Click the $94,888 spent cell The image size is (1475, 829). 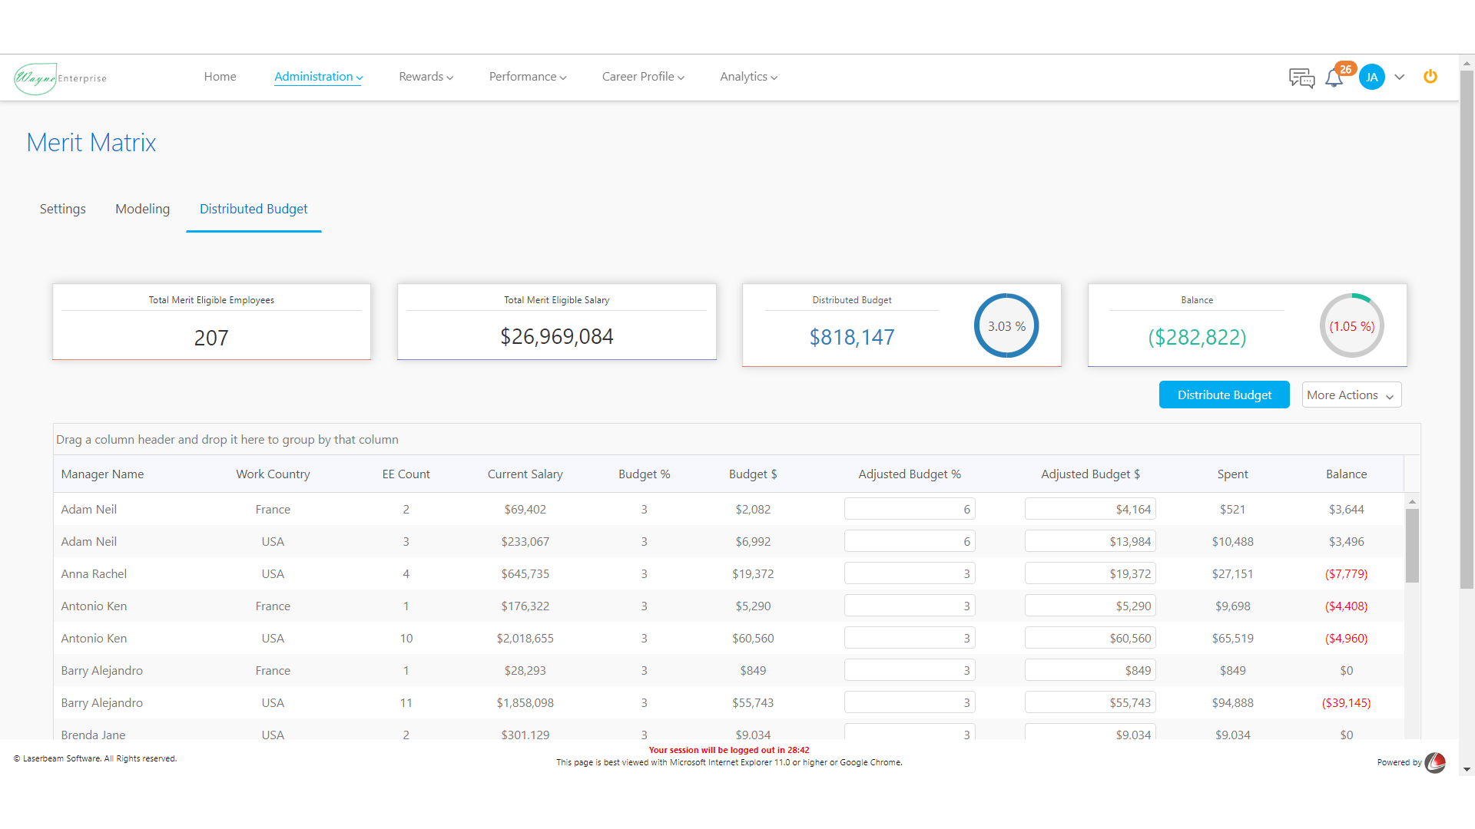1233,702
